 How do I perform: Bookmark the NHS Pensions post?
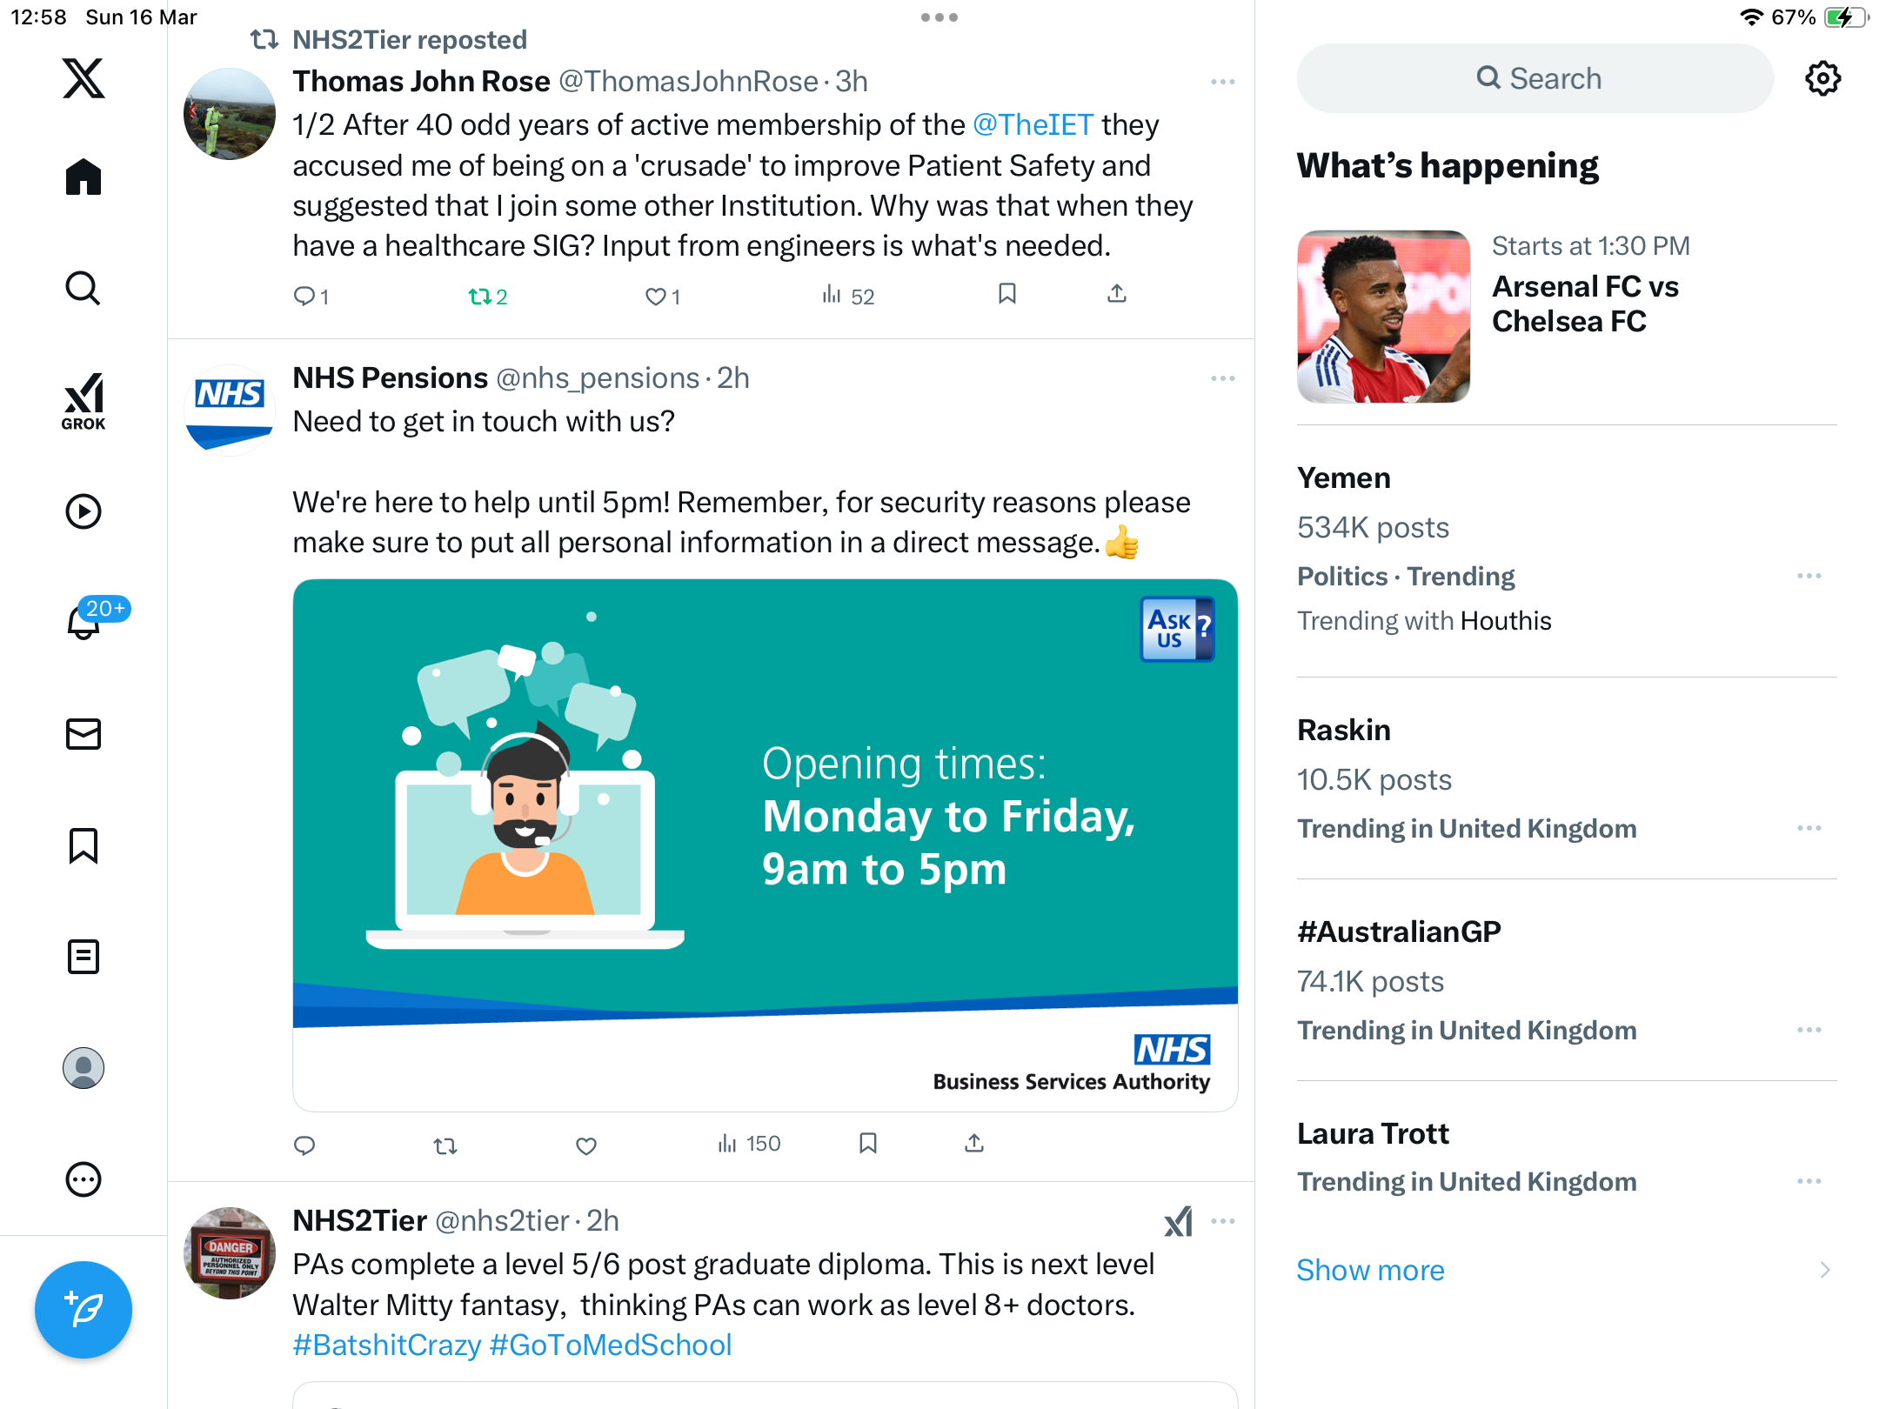click(x=868, y=1144)
